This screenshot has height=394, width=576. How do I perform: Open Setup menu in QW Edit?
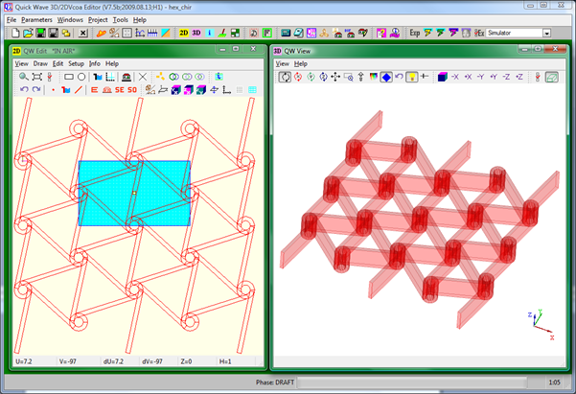tap(76, 63)
